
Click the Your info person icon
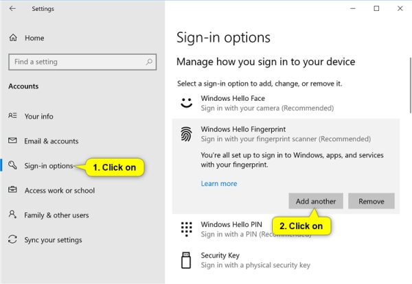(x=12, y=115)
